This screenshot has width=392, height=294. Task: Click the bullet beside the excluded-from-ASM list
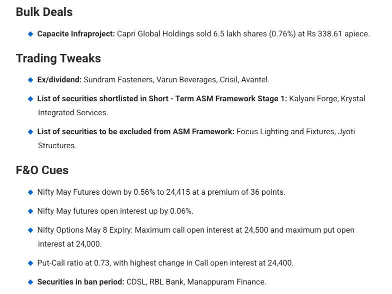click(30, 132)
